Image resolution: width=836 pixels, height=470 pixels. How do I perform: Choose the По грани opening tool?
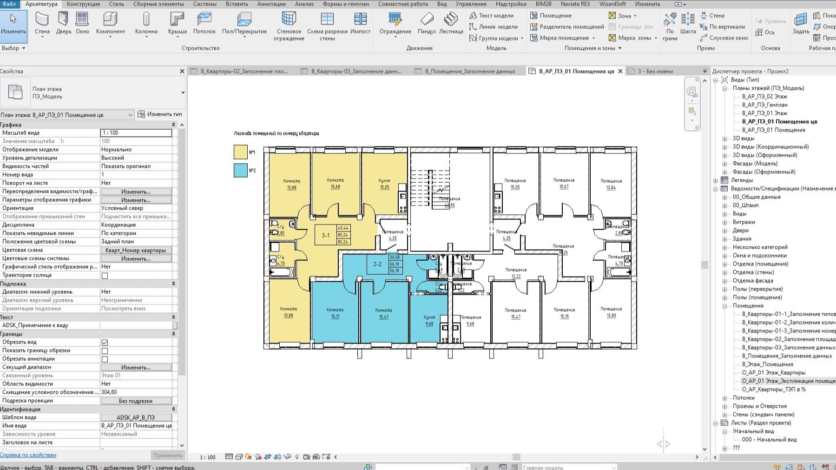point(670,26)
